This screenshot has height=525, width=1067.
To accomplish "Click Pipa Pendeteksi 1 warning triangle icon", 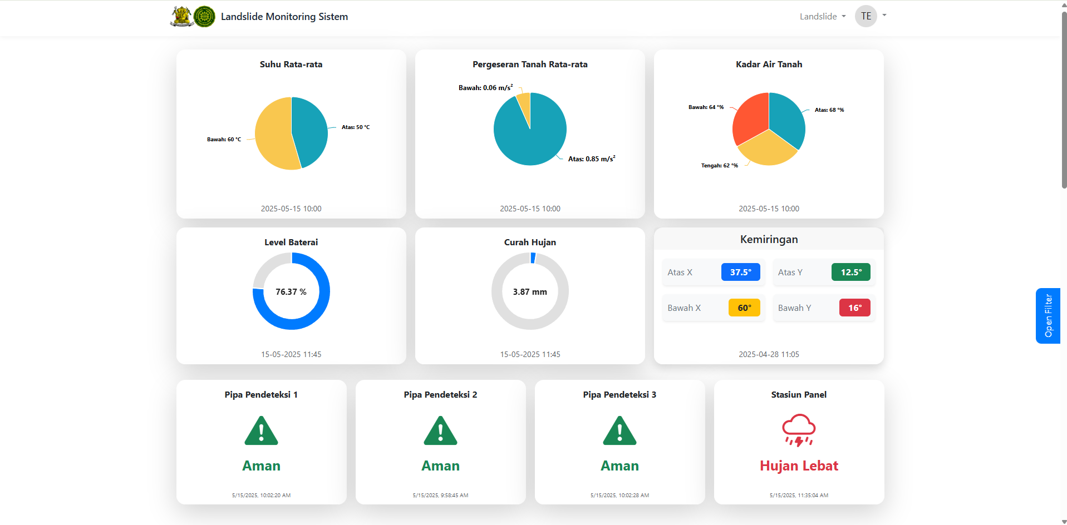I will [261, 431].
